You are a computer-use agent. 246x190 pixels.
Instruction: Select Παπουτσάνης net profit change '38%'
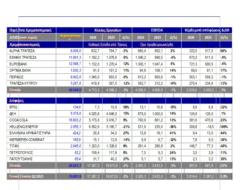tap(224, 159)
